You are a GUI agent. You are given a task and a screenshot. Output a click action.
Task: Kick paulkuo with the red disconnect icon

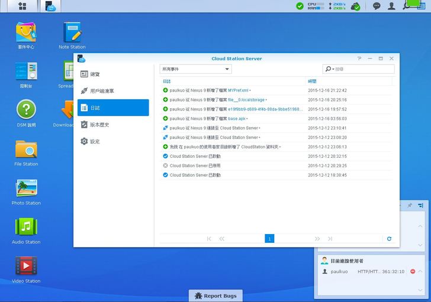pos(413,271)
